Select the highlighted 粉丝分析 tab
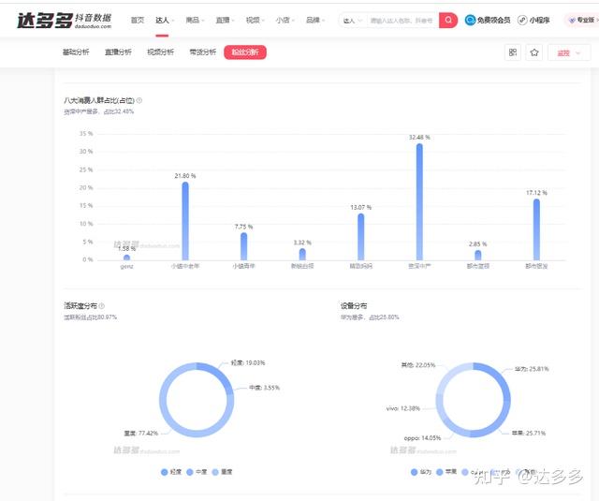This screenshot has height=501, width=599. (x=245, y=52)
